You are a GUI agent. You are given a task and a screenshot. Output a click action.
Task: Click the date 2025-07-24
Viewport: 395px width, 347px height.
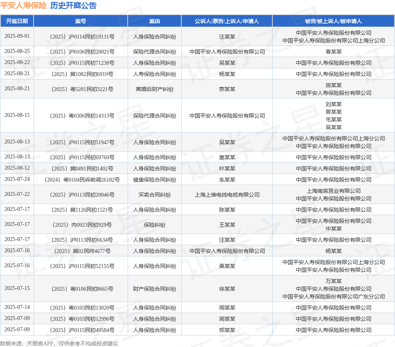(x=17, y=179)
